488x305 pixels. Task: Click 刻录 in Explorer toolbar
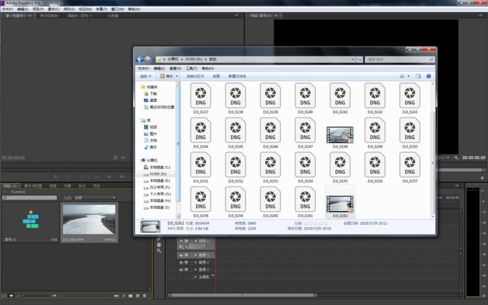click(217, 76)
